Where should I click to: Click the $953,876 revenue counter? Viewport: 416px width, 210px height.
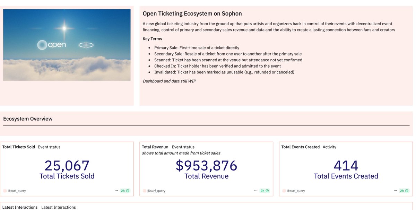(207, 166)
